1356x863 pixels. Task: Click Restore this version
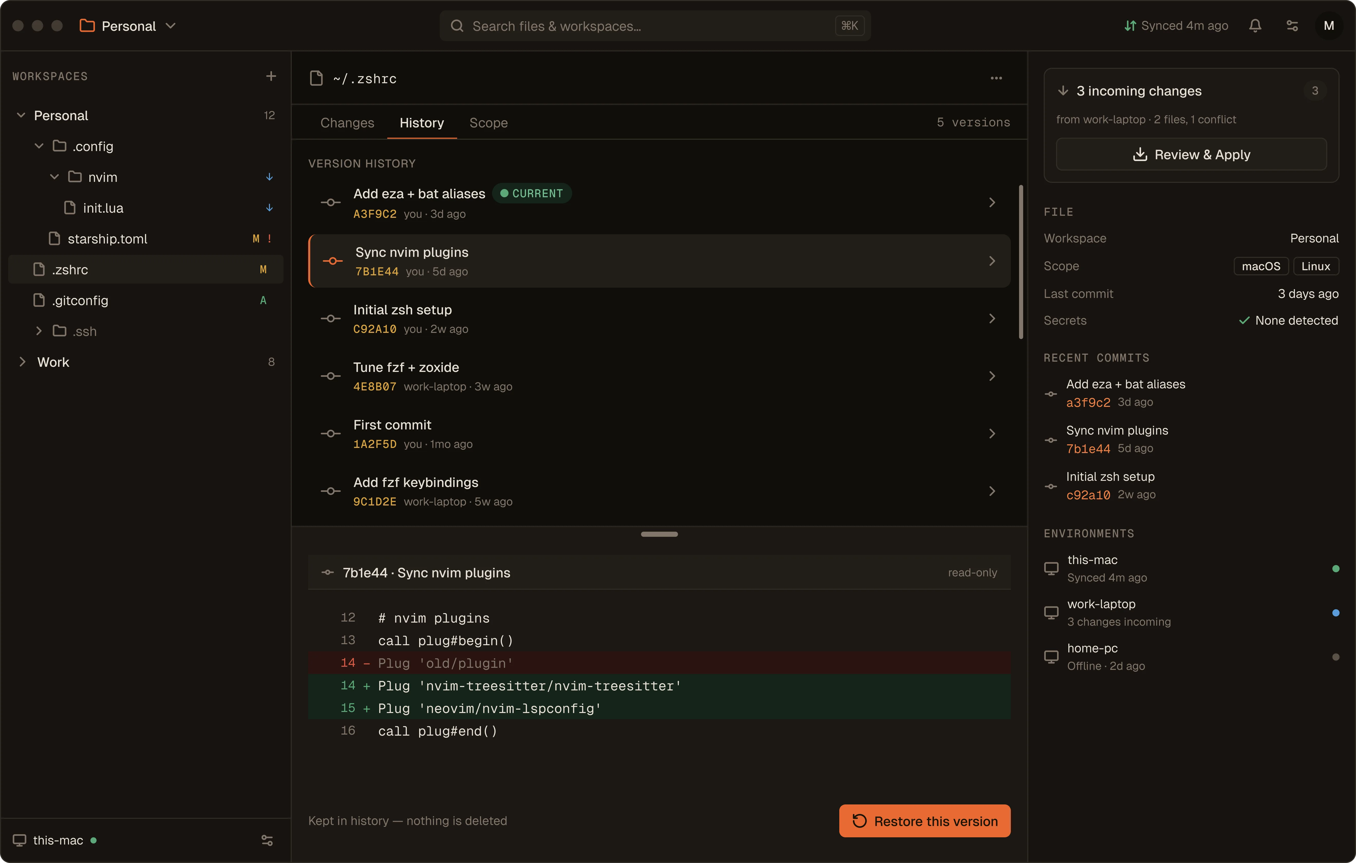925,821
